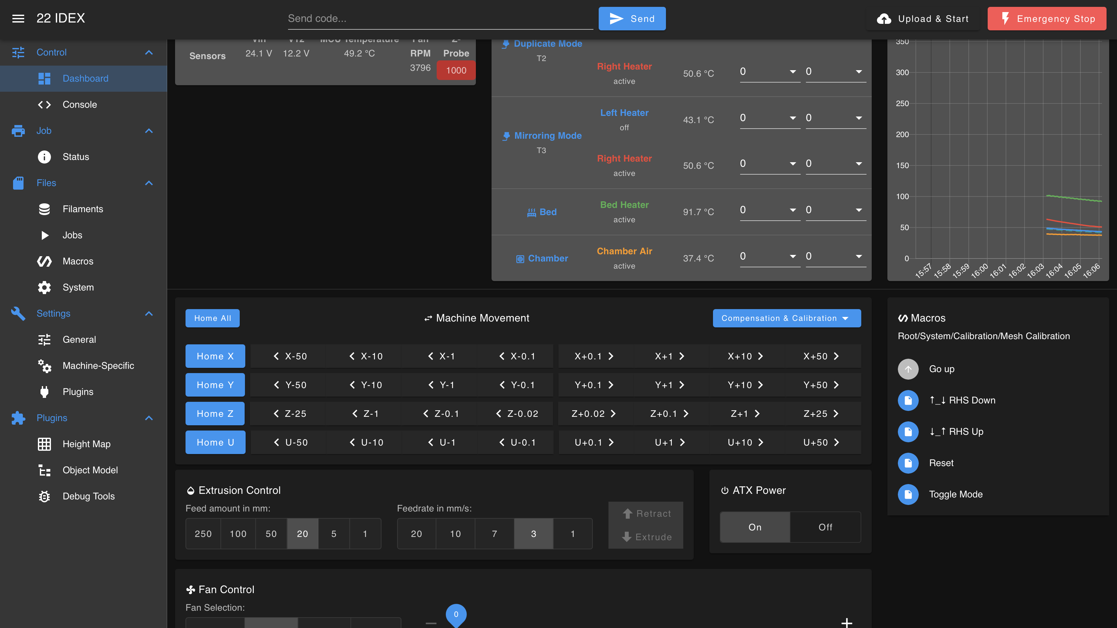Screen dimensions: 1117x628
Task: Click the Emergency Stop button
Action: click(1047, 19)
